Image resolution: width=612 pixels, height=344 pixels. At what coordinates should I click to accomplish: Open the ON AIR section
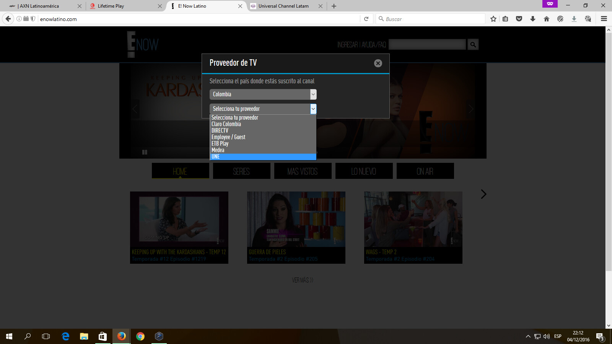coord(425,171)
